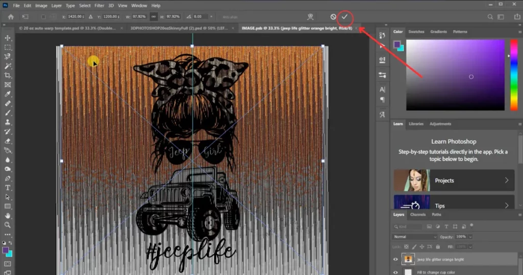
Task: Toggle lock image pixels brush icon
Action: [414, 247]
